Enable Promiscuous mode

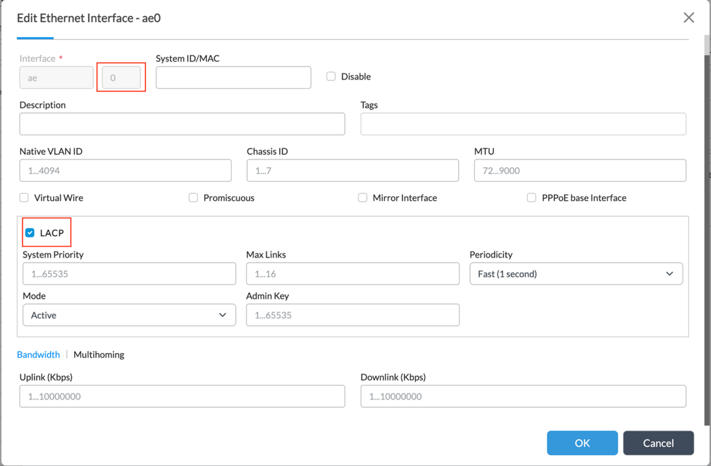pos(193,197)
